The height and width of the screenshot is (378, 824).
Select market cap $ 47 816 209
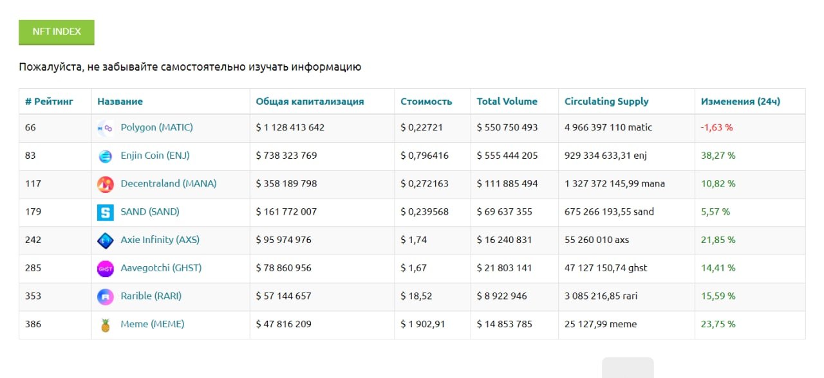[x=283, y=324]
